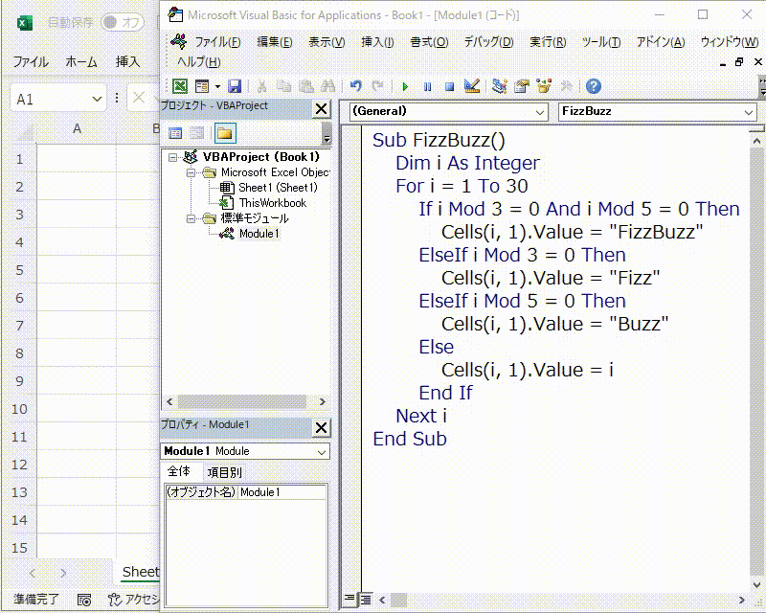The image size is (766, 613).
Task: Open the Object Browser from the toolbar
Action: pyautogui.click(x=546, y=86)
